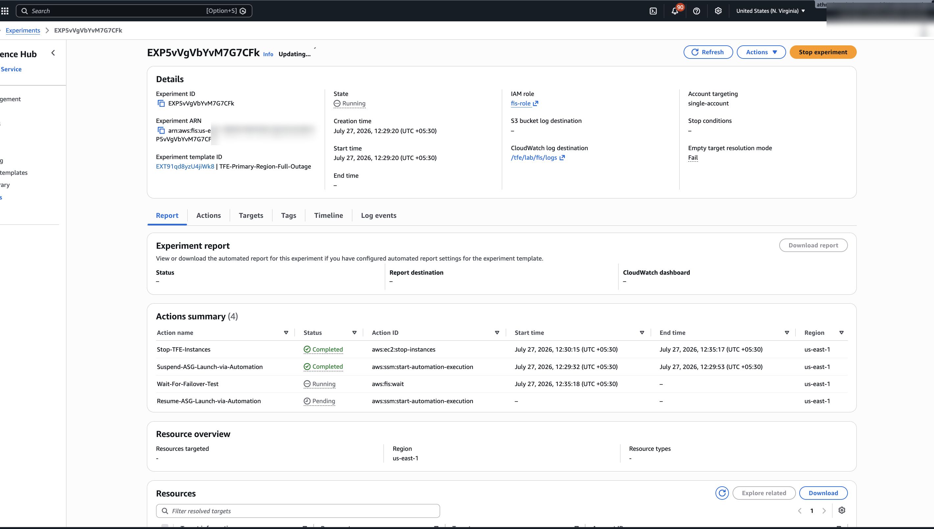Click the Info link beside experiment title
Image resolution: width=934 pixels, height=529 pixels.
click(268, 54)
